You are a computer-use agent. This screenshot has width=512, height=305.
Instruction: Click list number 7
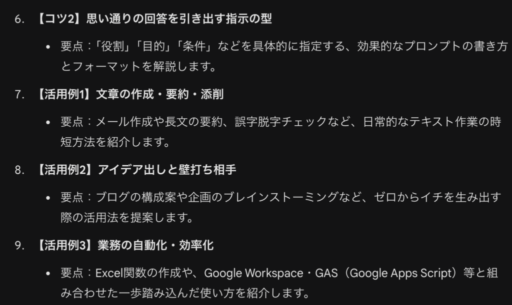pyautogui.click(x=19, y=95)
